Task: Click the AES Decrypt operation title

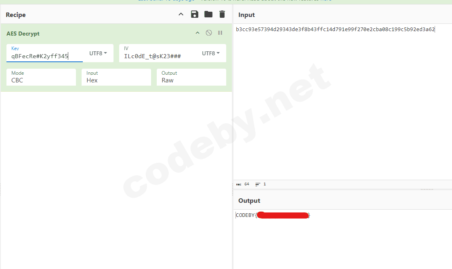Action: click(23, 34)
